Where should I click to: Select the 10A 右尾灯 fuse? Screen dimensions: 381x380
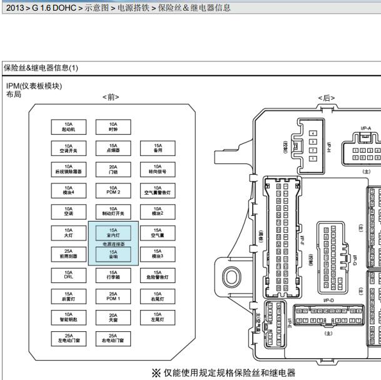pyautogui.click(x=158, y=296)
